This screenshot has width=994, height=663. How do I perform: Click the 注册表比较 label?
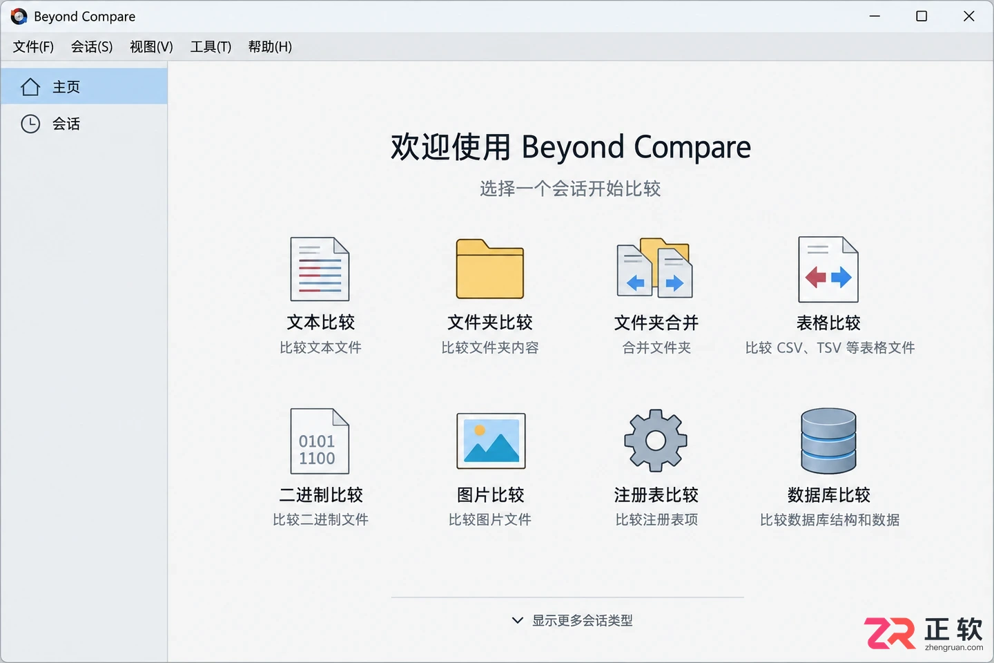(x=656, y=494)
